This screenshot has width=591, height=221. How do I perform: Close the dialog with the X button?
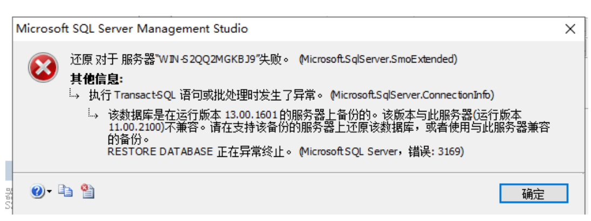(x=570, y=29)
